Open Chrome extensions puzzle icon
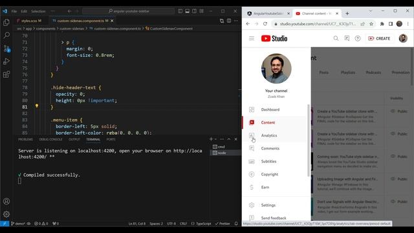414x233 pixels. pos(382,24)
